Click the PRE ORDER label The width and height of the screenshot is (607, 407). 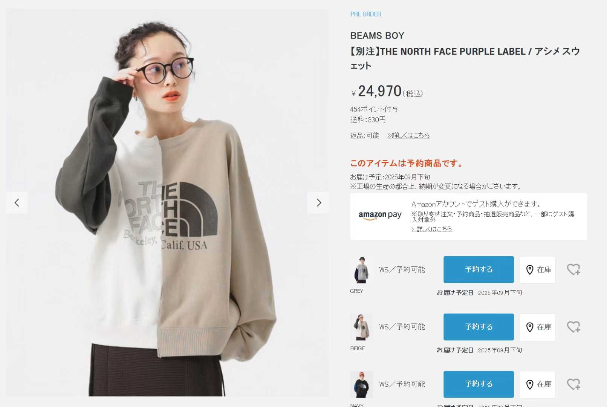click(365, 14)
